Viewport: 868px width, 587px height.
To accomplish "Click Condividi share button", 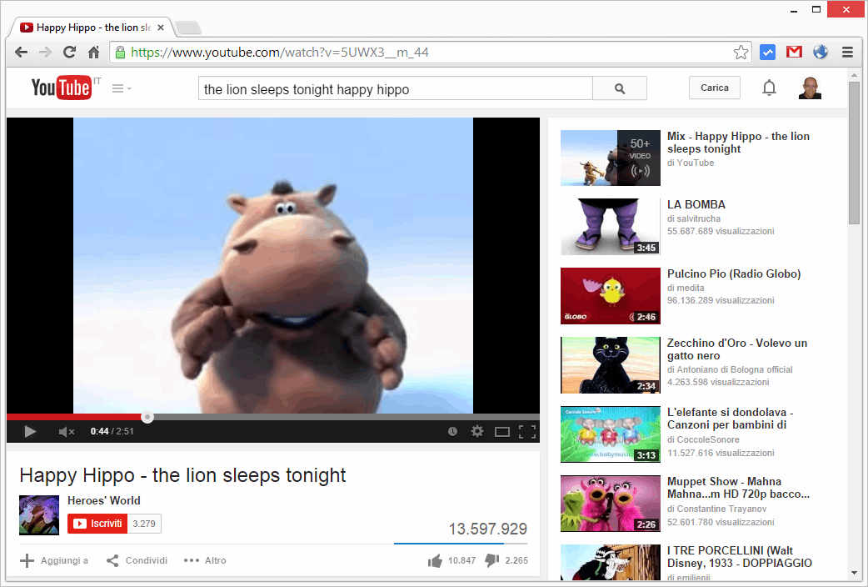I will (137, 560).
